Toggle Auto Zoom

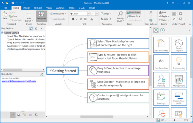point(133,13)
